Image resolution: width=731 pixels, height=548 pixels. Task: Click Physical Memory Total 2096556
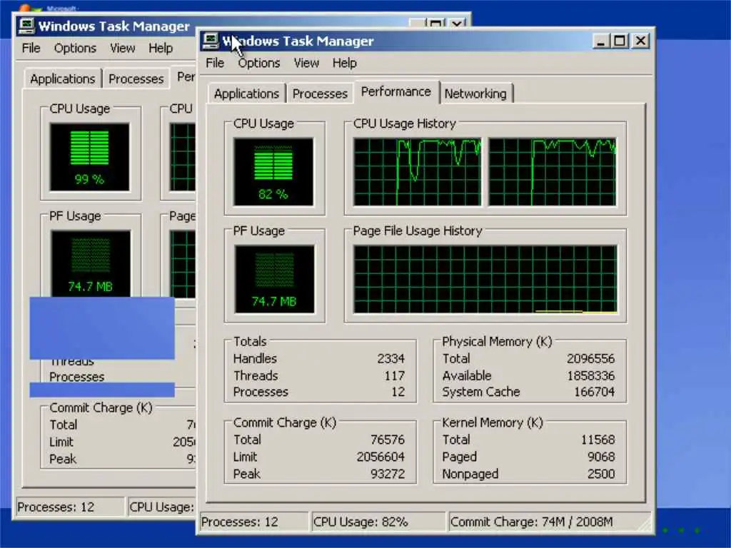590,358
